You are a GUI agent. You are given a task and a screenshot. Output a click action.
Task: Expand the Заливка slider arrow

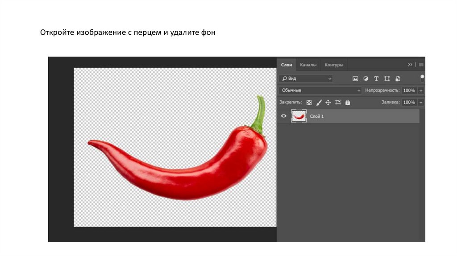click(x=421, y=102)
